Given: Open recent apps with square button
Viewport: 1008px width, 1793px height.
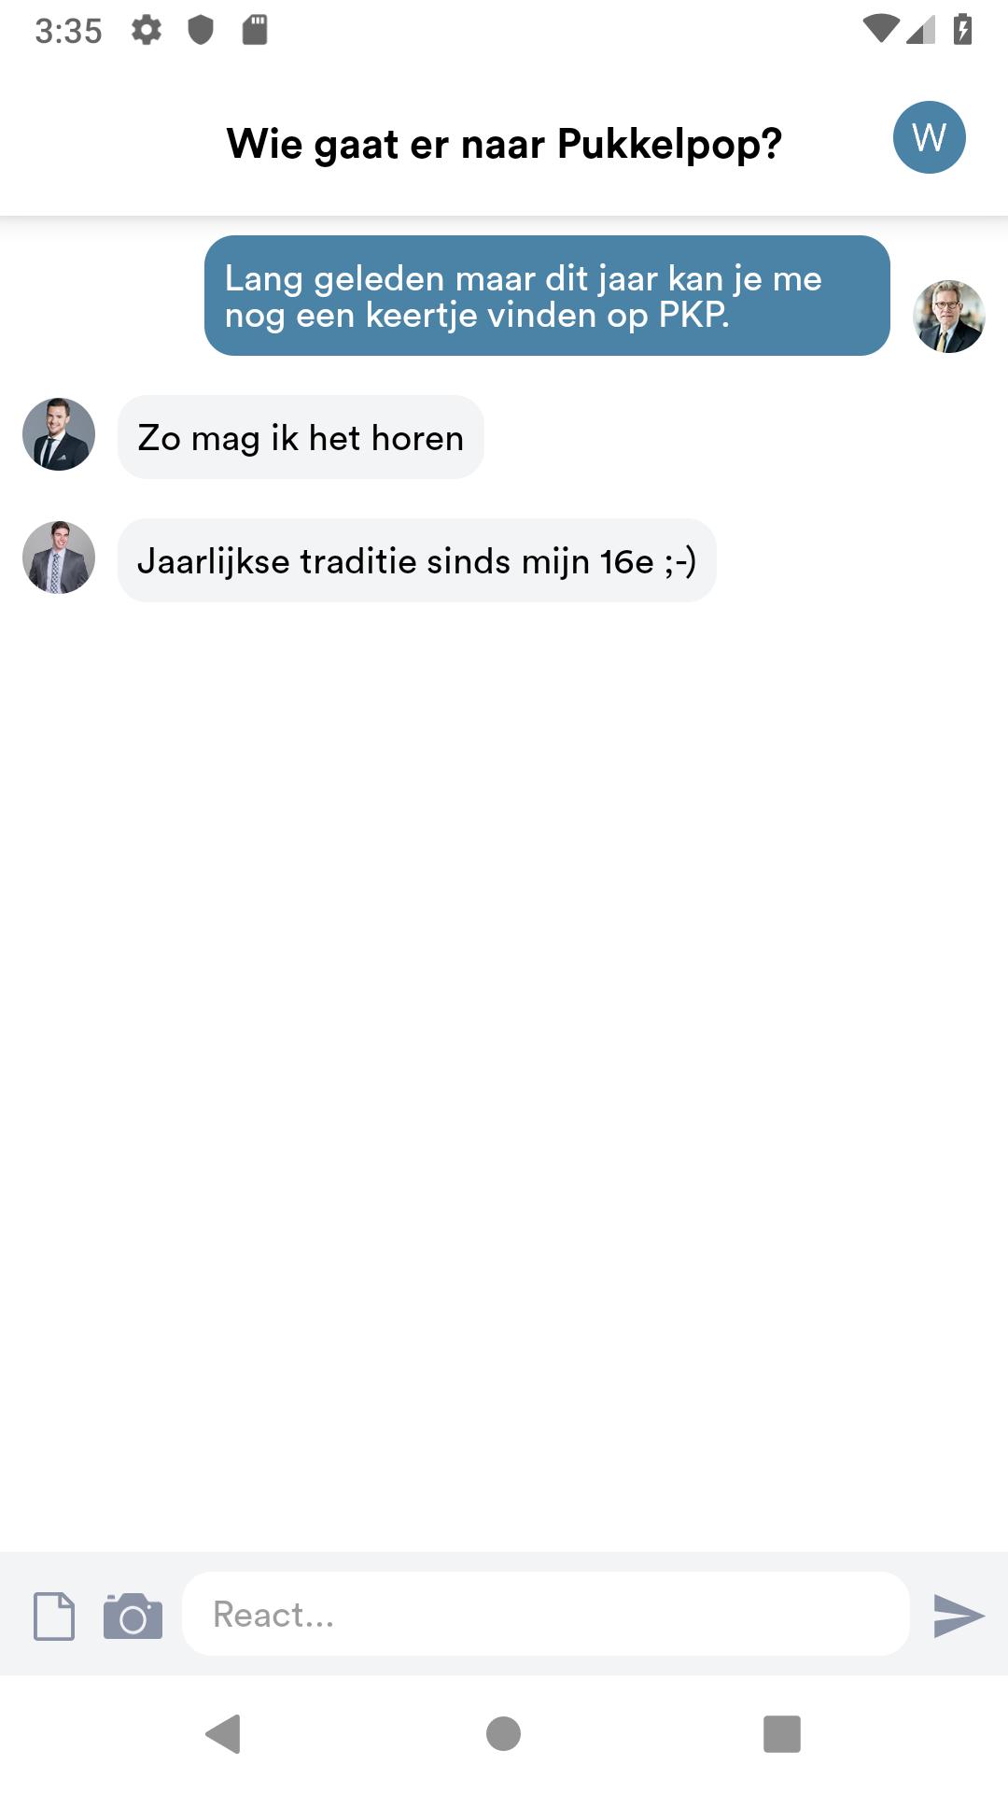Looking at the screenshot, I should tap(782, 1734).
